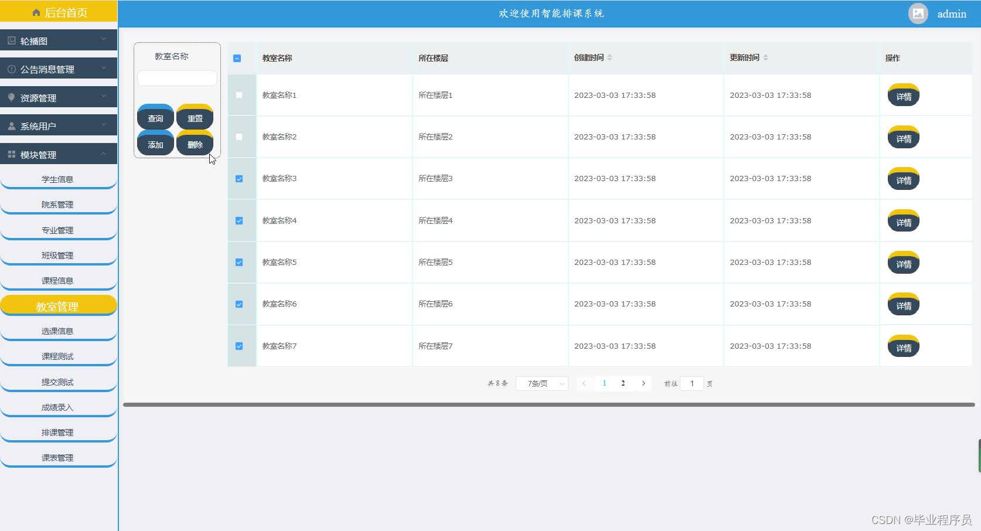Click the 删除 delete button
Screen dimensions: 981x531
tap(195, 143)
